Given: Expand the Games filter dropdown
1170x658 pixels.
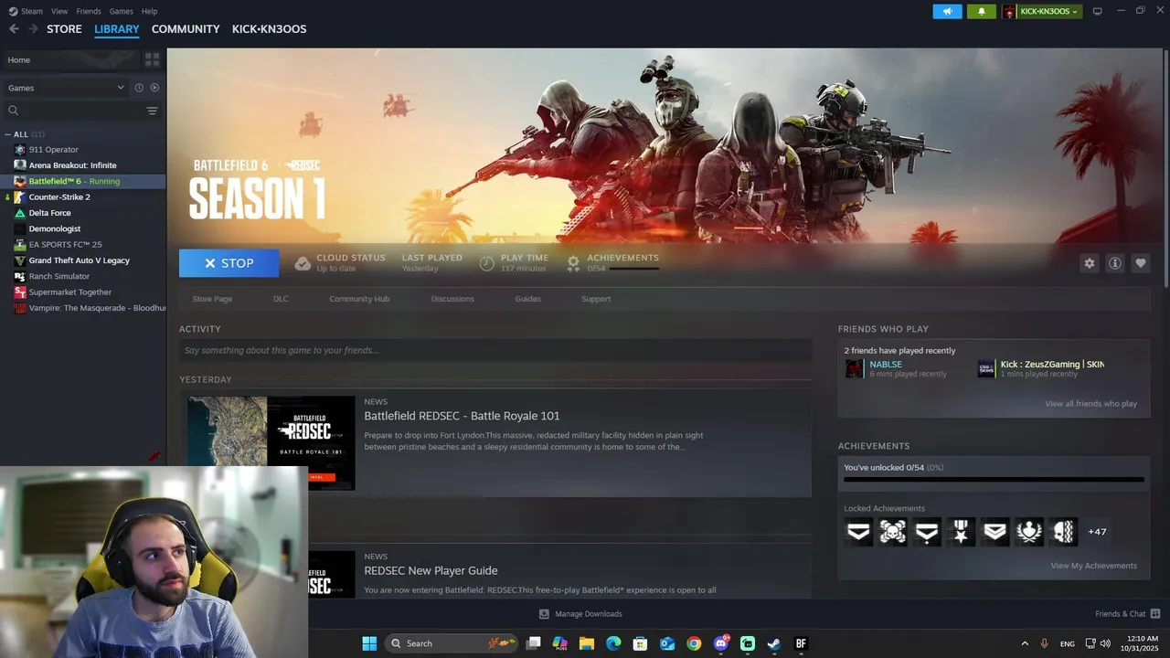Looking at the screenshot, I should point(66,88).
